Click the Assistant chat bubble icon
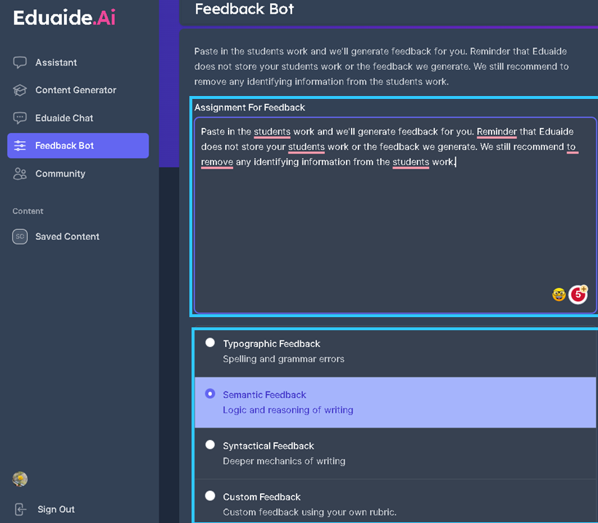Viewport: 598px width, 523px height. [x=20, y=63]
